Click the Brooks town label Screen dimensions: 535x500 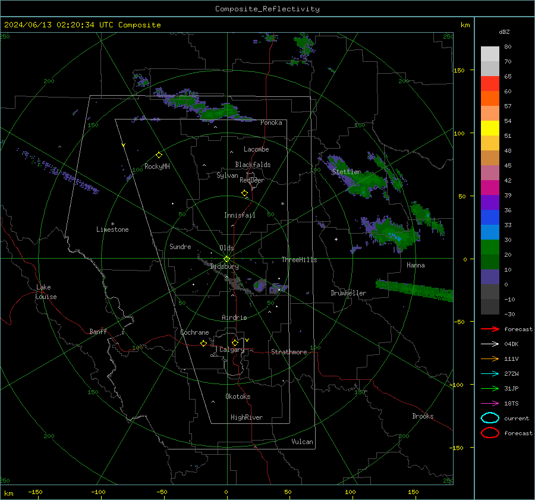coord(423,416)
